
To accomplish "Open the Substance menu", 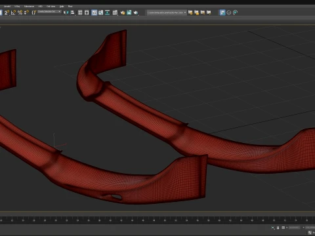I will point(29,7).
